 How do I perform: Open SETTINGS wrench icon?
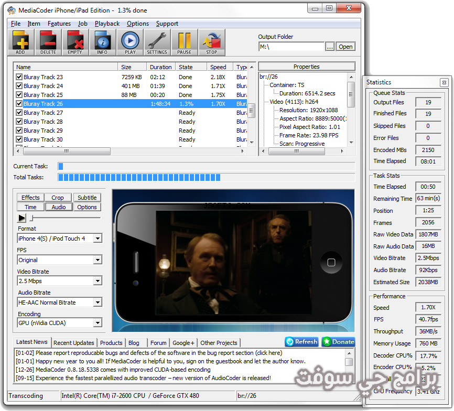click(157, 42)
